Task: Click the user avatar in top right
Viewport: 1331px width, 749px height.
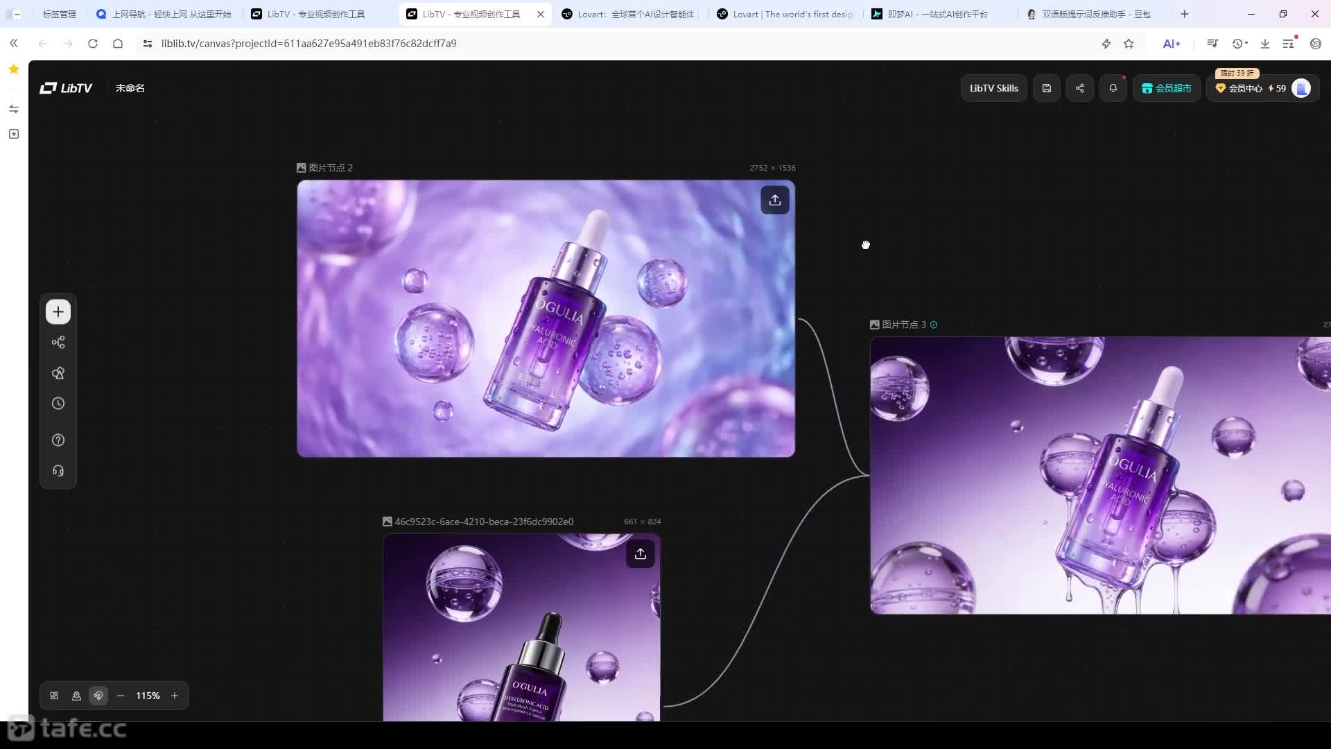Action: coord(1301,88)
